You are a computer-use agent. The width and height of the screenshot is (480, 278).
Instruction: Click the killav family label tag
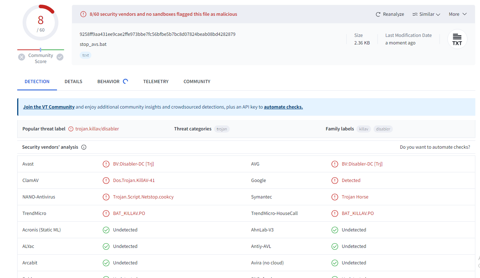click(364, 129)
